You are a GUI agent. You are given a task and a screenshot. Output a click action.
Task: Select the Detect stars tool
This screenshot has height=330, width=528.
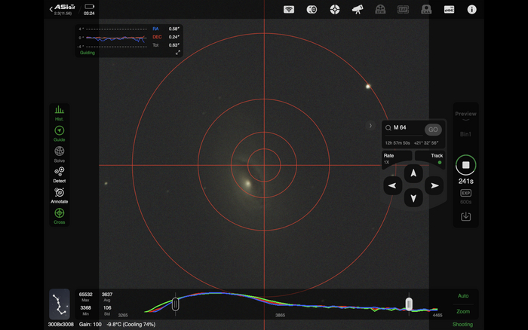pos(59,173)
